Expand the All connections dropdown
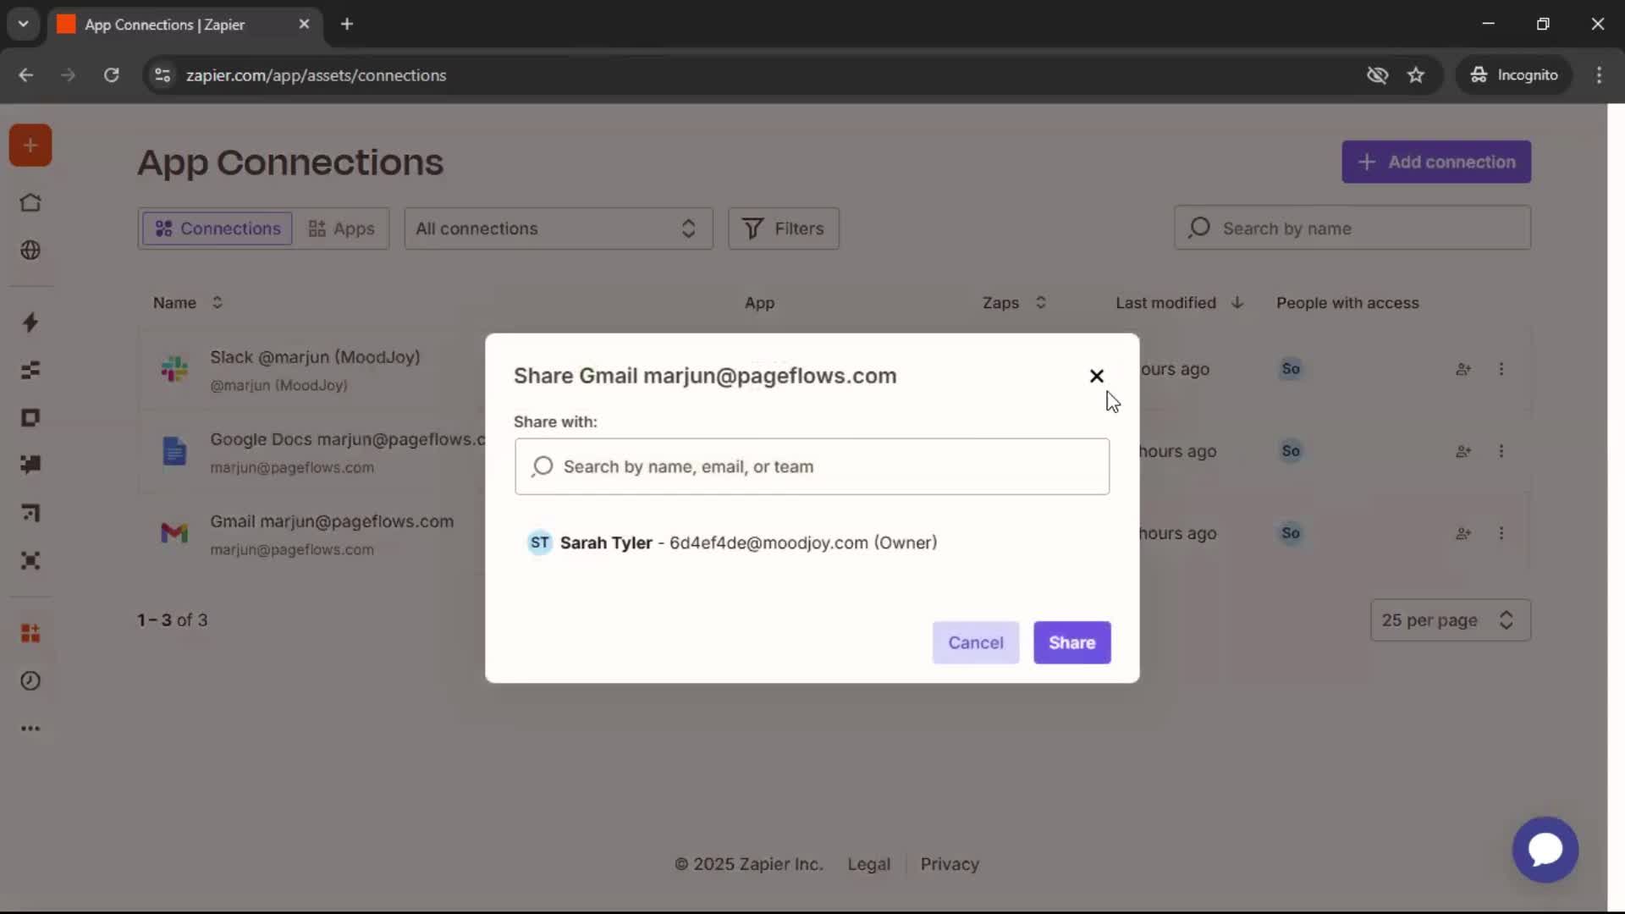 (559, 228)
